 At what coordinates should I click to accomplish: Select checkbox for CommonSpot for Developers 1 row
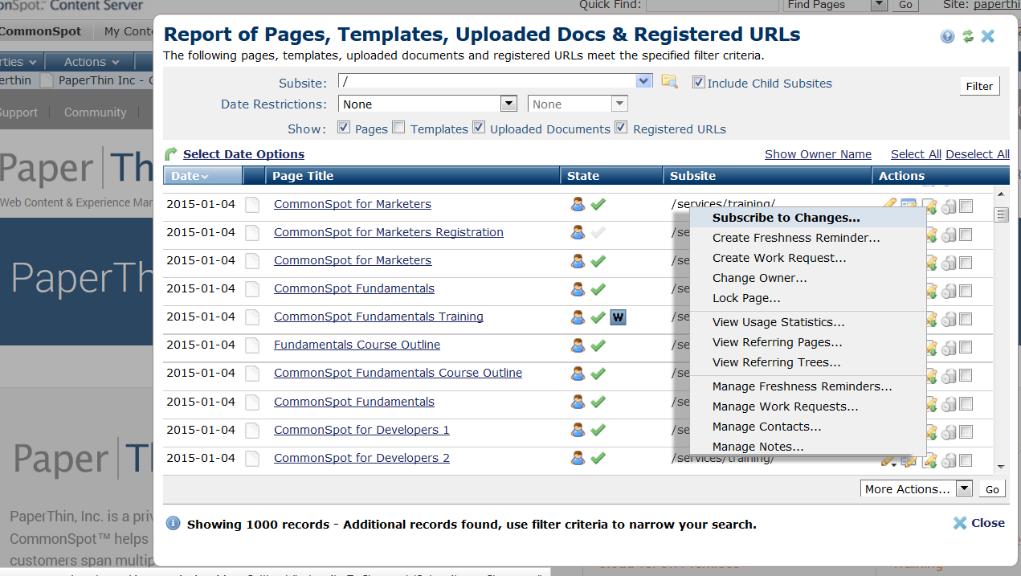pos(966,432)
